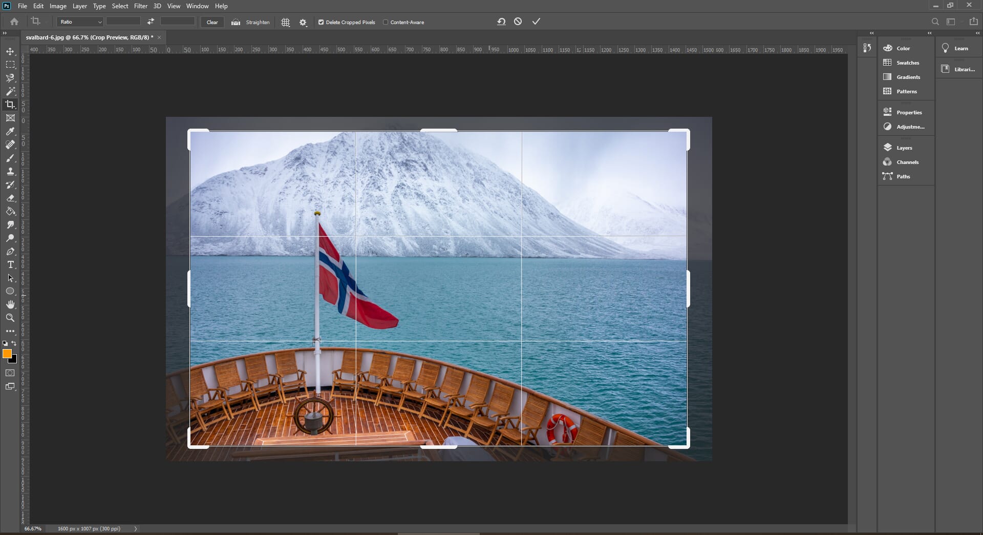This screenshot has height=535, width=983.
Task: Click the orange foreground color swatch
Action: [6, 353]
